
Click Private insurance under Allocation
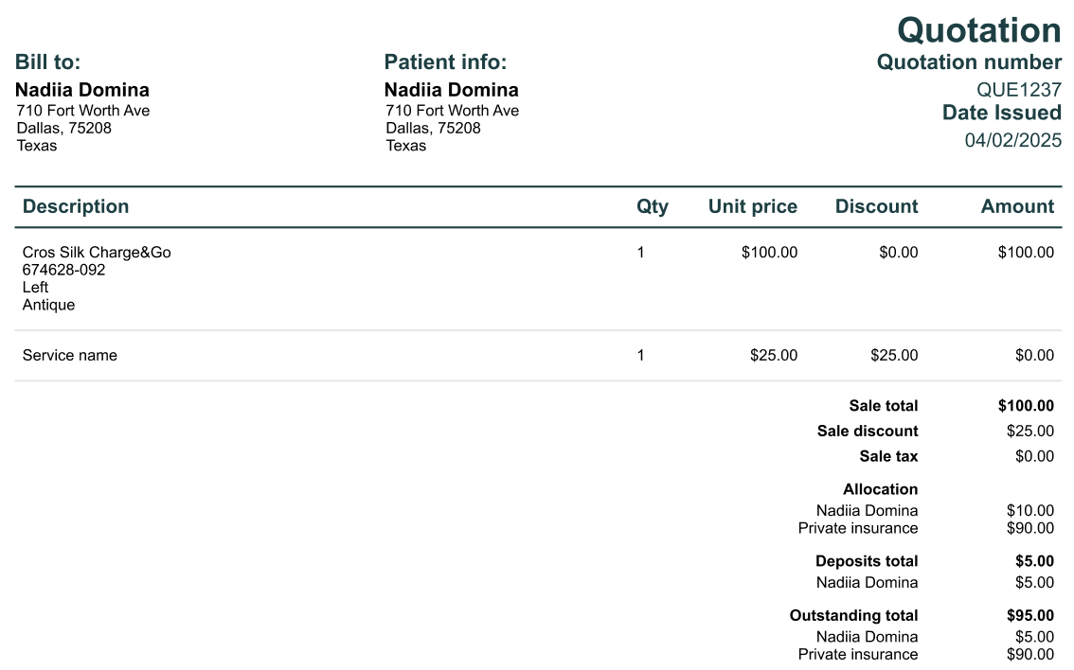click(x=857, y=528)
